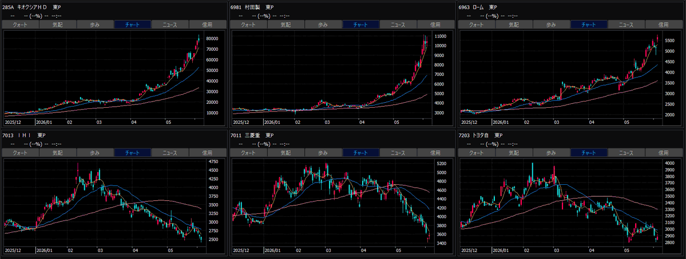Click the 11000 price label on 村田製 chart
This screenshot has width=686, height=259.
(441, 36)
